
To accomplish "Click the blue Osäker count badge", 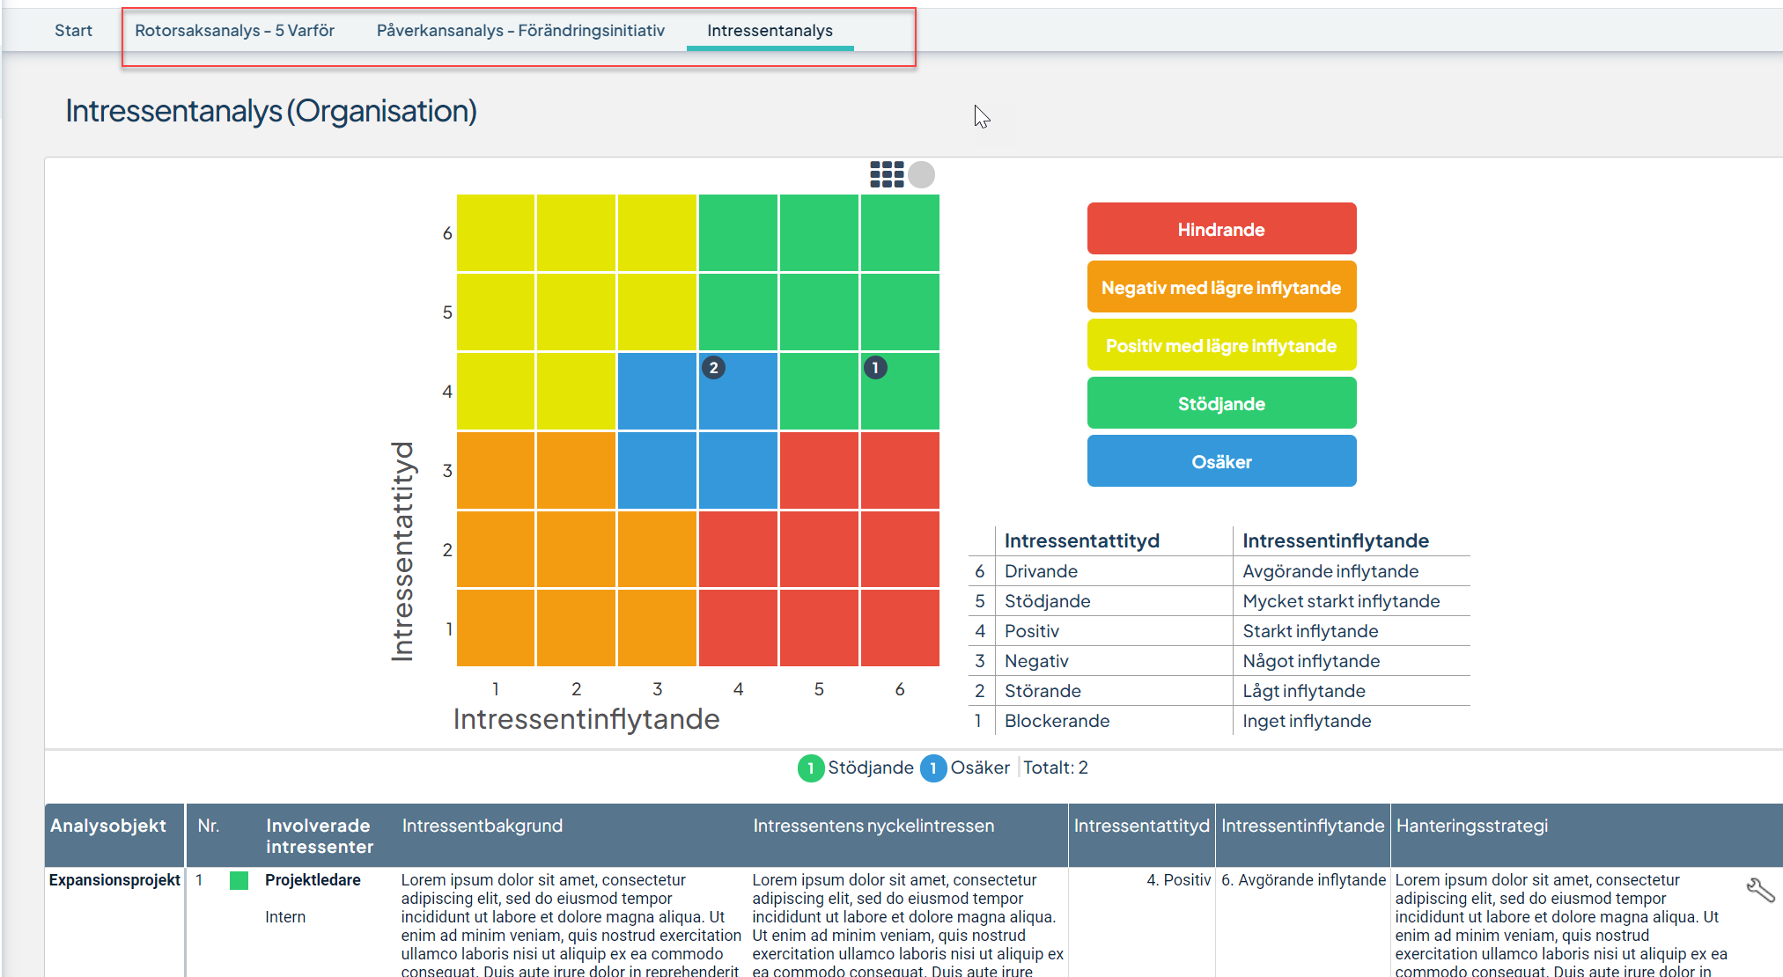I will point(932,768).
